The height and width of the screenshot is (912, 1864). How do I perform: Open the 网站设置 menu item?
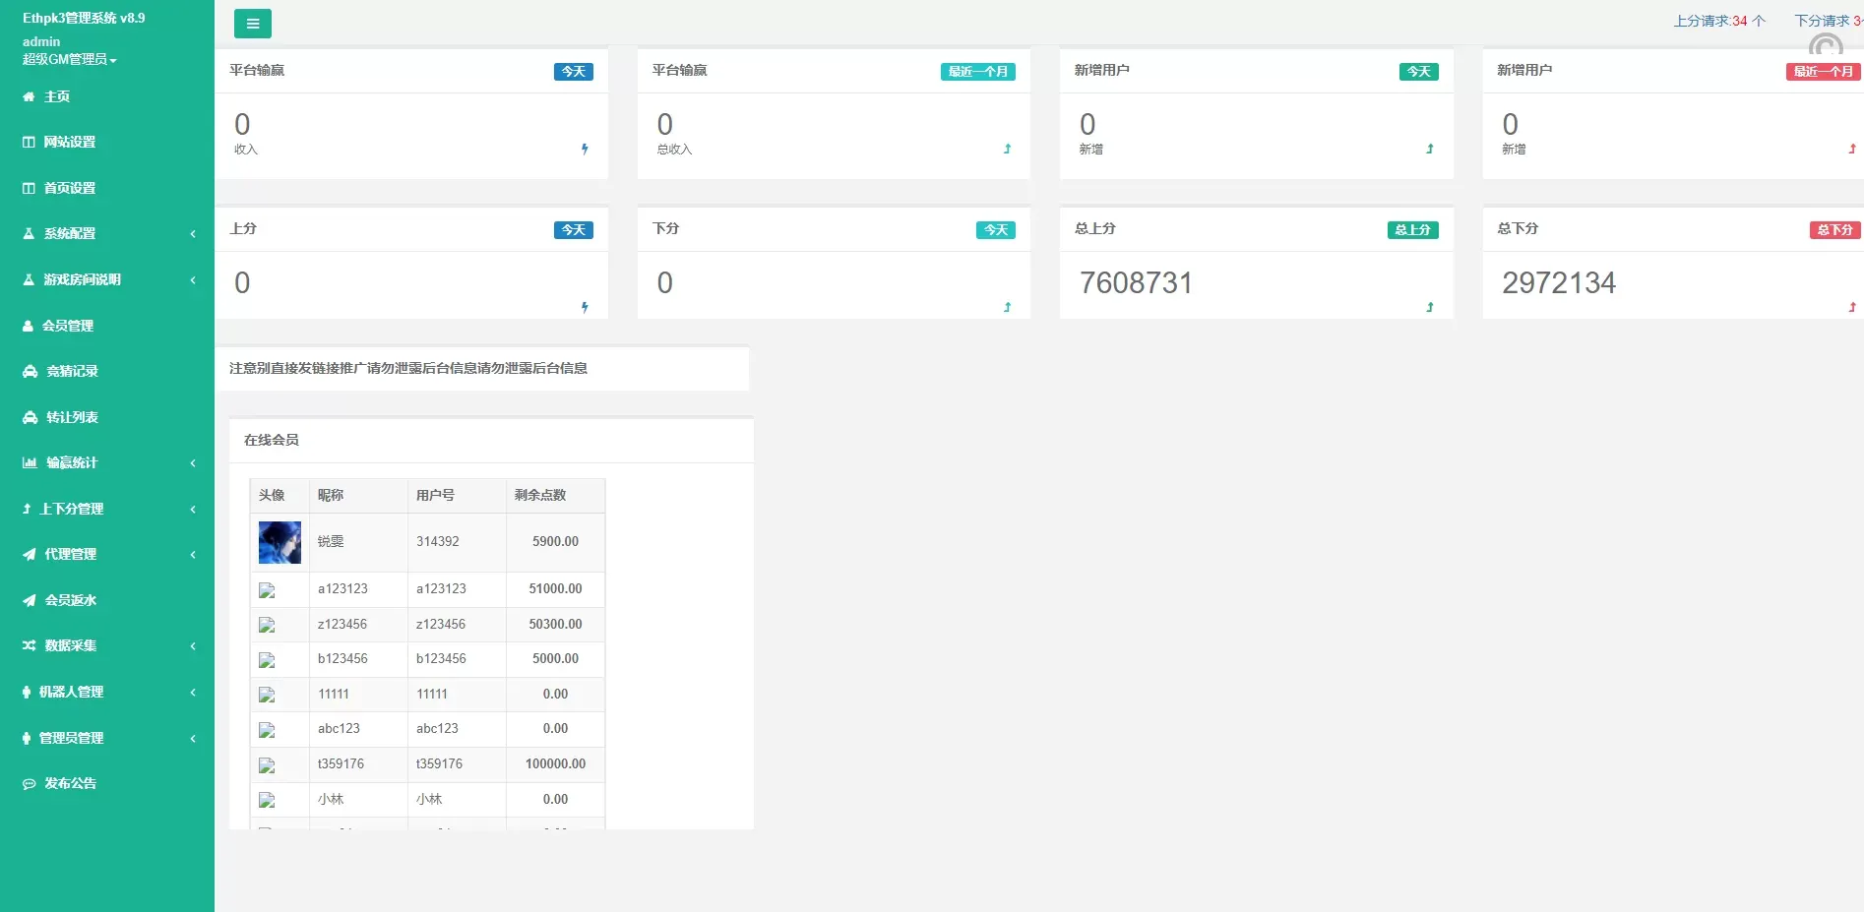pos(69,143)
